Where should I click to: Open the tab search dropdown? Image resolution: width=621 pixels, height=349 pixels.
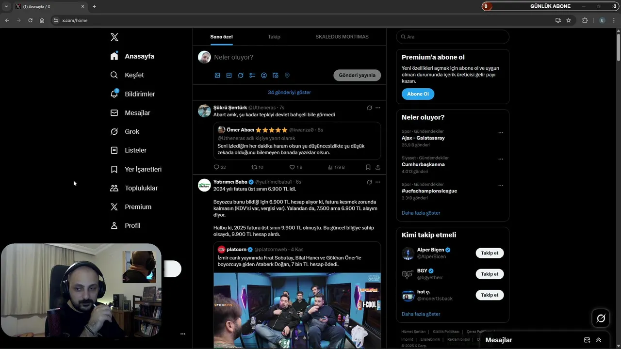coord(6,7)
